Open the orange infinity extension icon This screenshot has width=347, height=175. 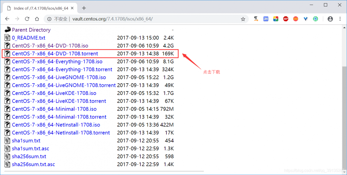[295, 19]
